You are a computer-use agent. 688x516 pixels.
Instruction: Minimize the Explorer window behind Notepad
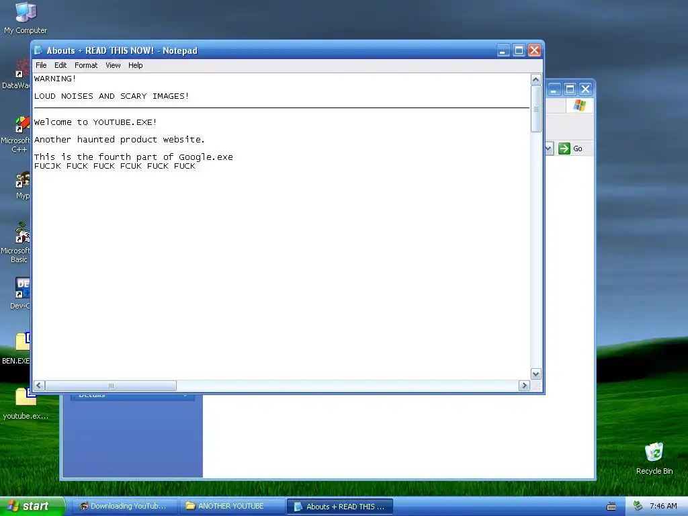(x=554, y=89)
